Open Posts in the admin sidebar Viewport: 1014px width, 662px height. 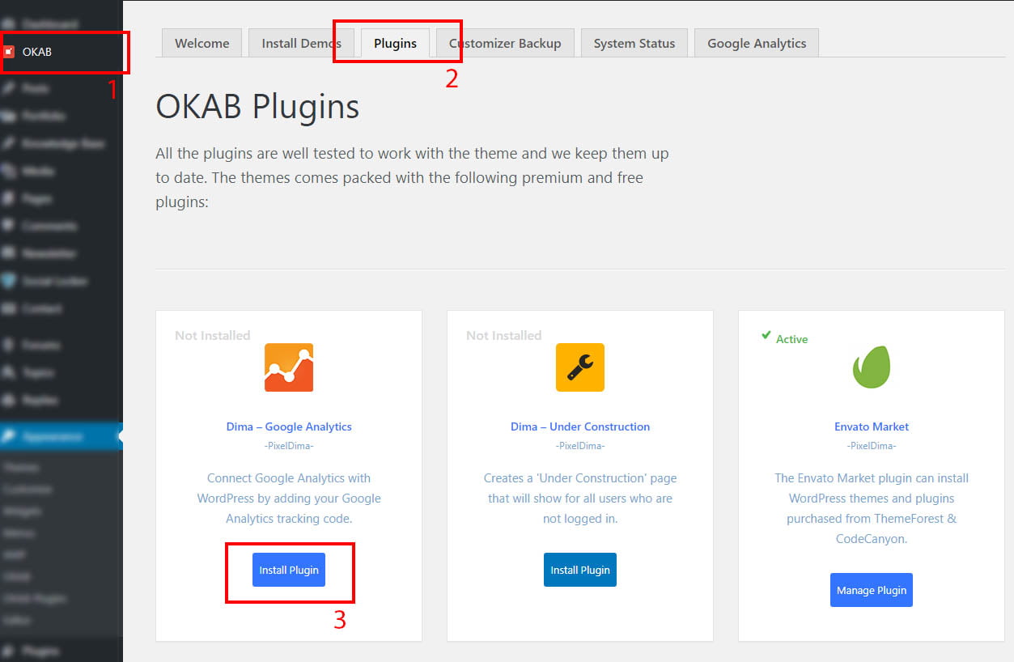[62, 88]
